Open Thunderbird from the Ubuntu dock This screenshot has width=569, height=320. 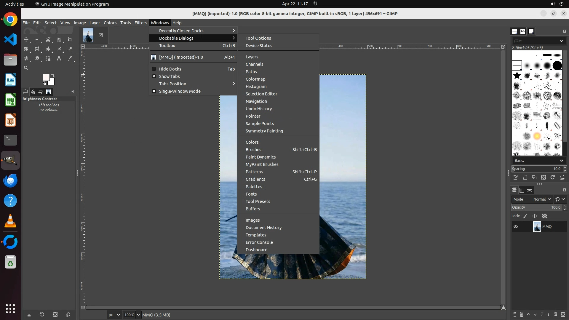tap(10, 181)
